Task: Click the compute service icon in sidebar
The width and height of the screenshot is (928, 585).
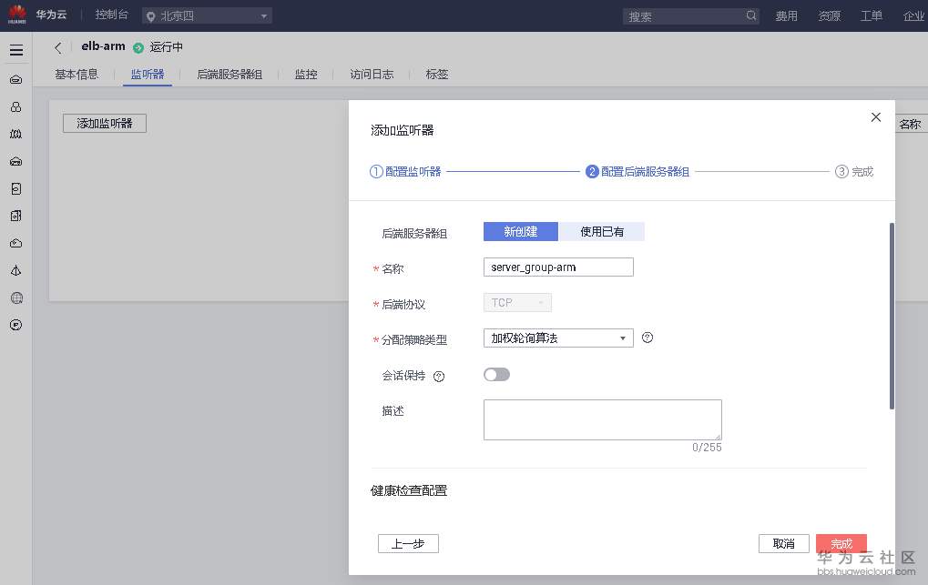Action: point(15,79)
